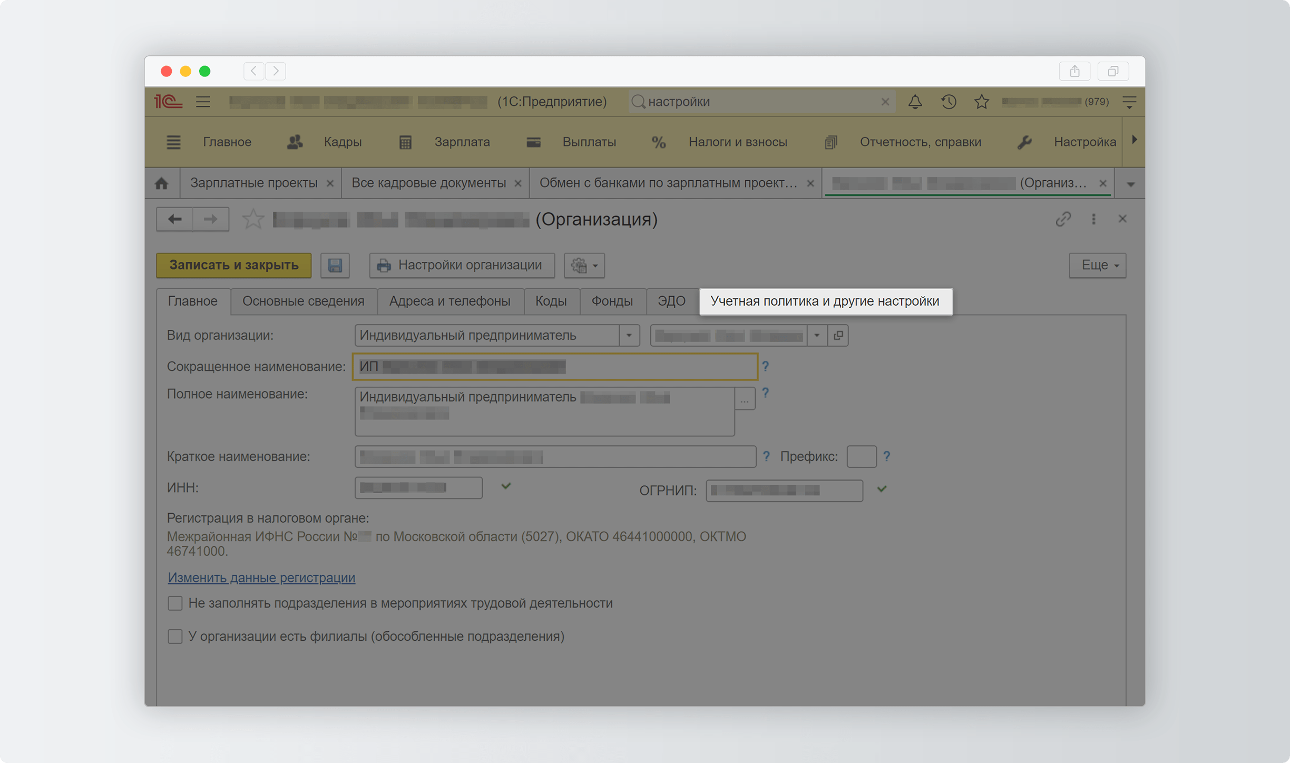Click the ИНН input field

tap(418, 487)
